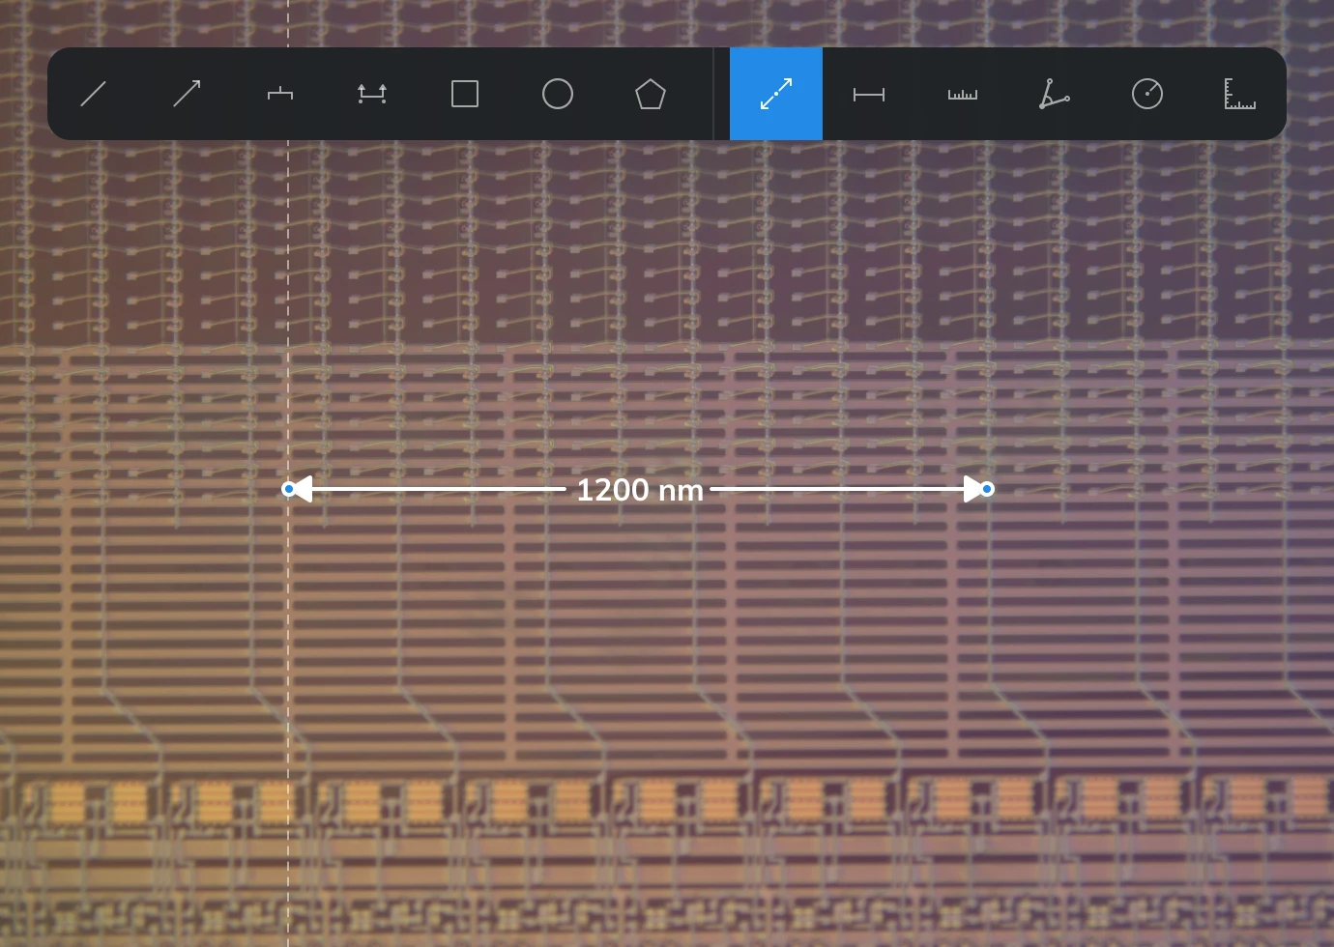1334x947 pixels.
Task: Click the active dashed double-arrow measure tool
Action: point(776,94)
